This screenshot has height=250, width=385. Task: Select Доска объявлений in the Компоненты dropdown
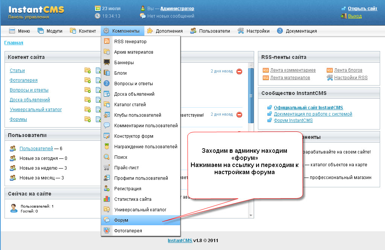[141, 94]
